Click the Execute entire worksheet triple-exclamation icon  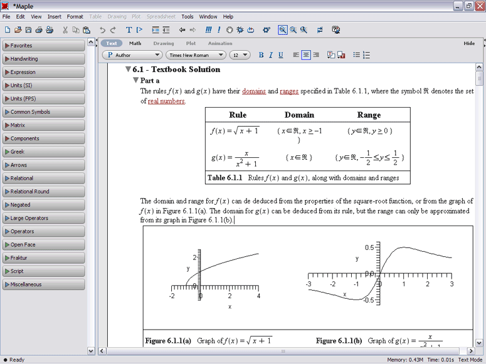click(208, 29)
